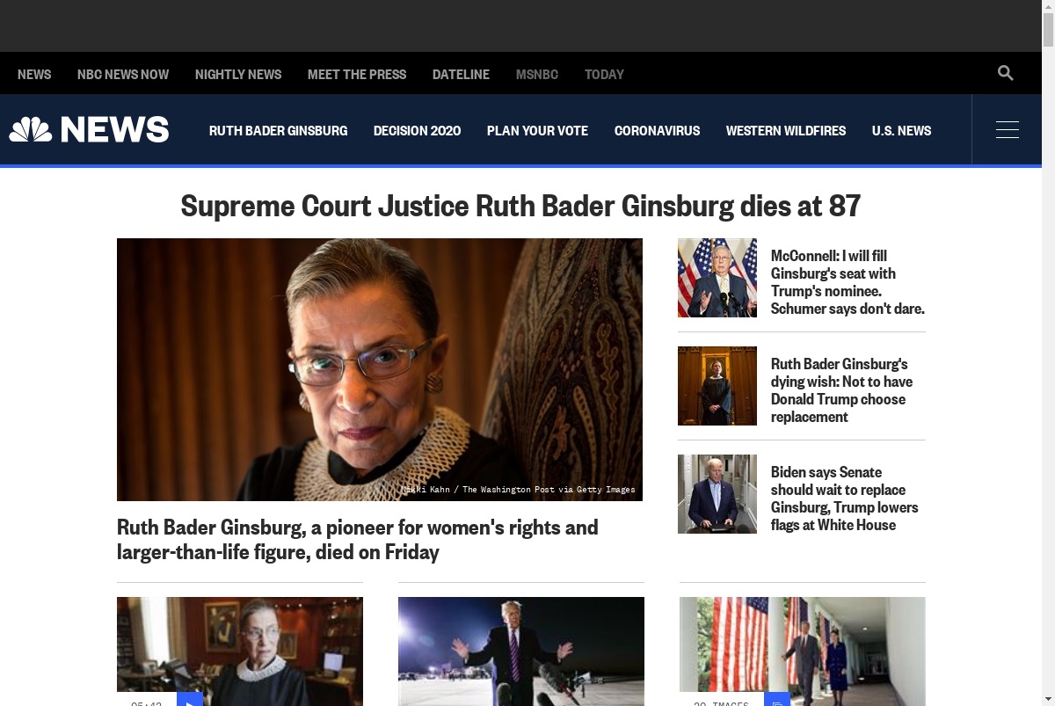Open large Ruth Bader Ginsburg portrait photo
The image size is (1055, 706).
click(380, 369)
